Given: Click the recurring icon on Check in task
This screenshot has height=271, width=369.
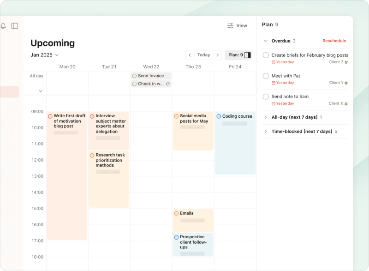Looking at the screenshot, I should 167,84.
